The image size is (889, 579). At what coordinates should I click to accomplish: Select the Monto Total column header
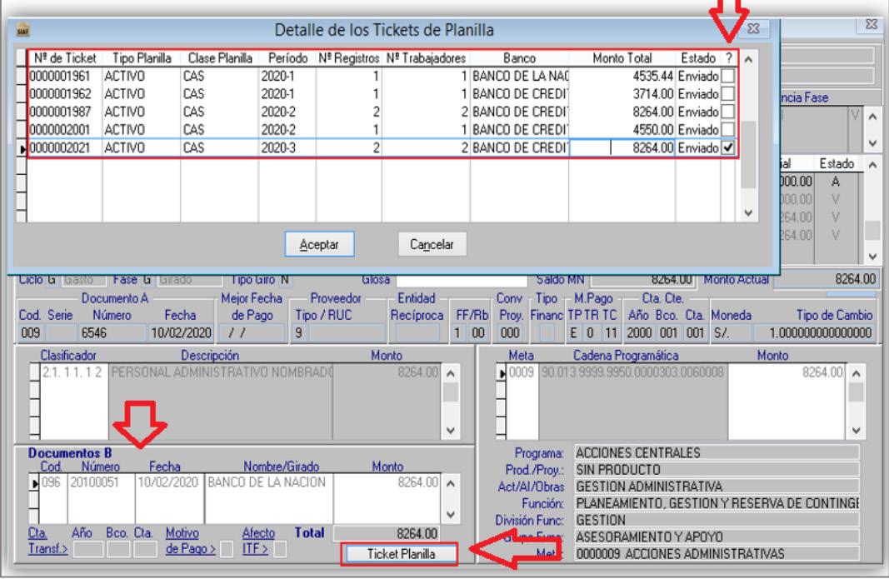tap(622, 57)
